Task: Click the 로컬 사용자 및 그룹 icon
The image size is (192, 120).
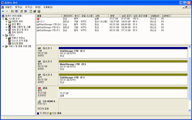Action: [10, 27]
